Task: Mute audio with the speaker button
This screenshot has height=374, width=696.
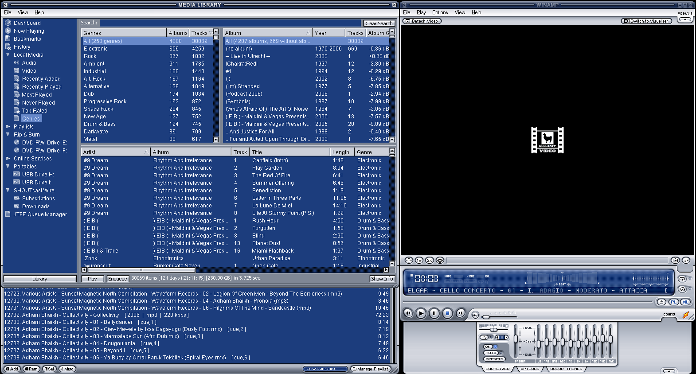Action: 475,315
